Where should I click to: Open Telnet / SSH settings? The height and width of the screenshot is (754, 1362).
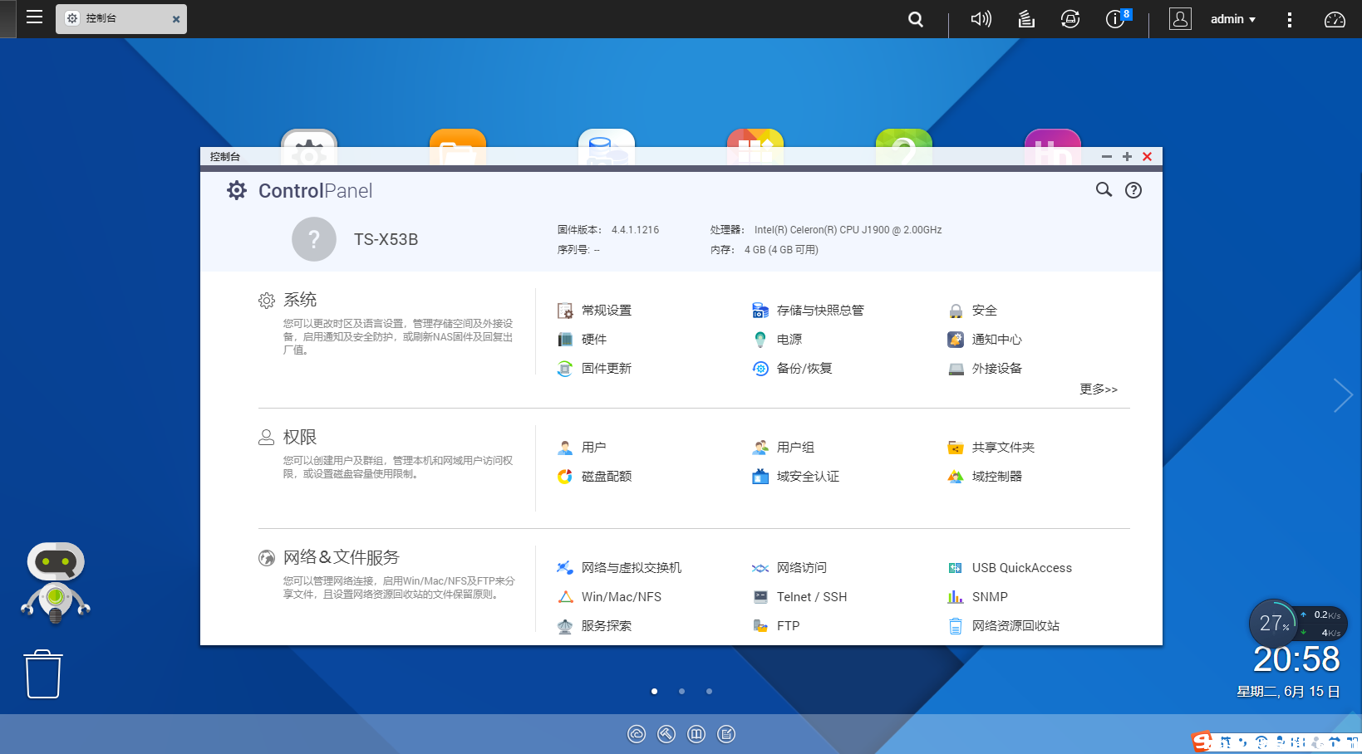[x=811, y=597]
